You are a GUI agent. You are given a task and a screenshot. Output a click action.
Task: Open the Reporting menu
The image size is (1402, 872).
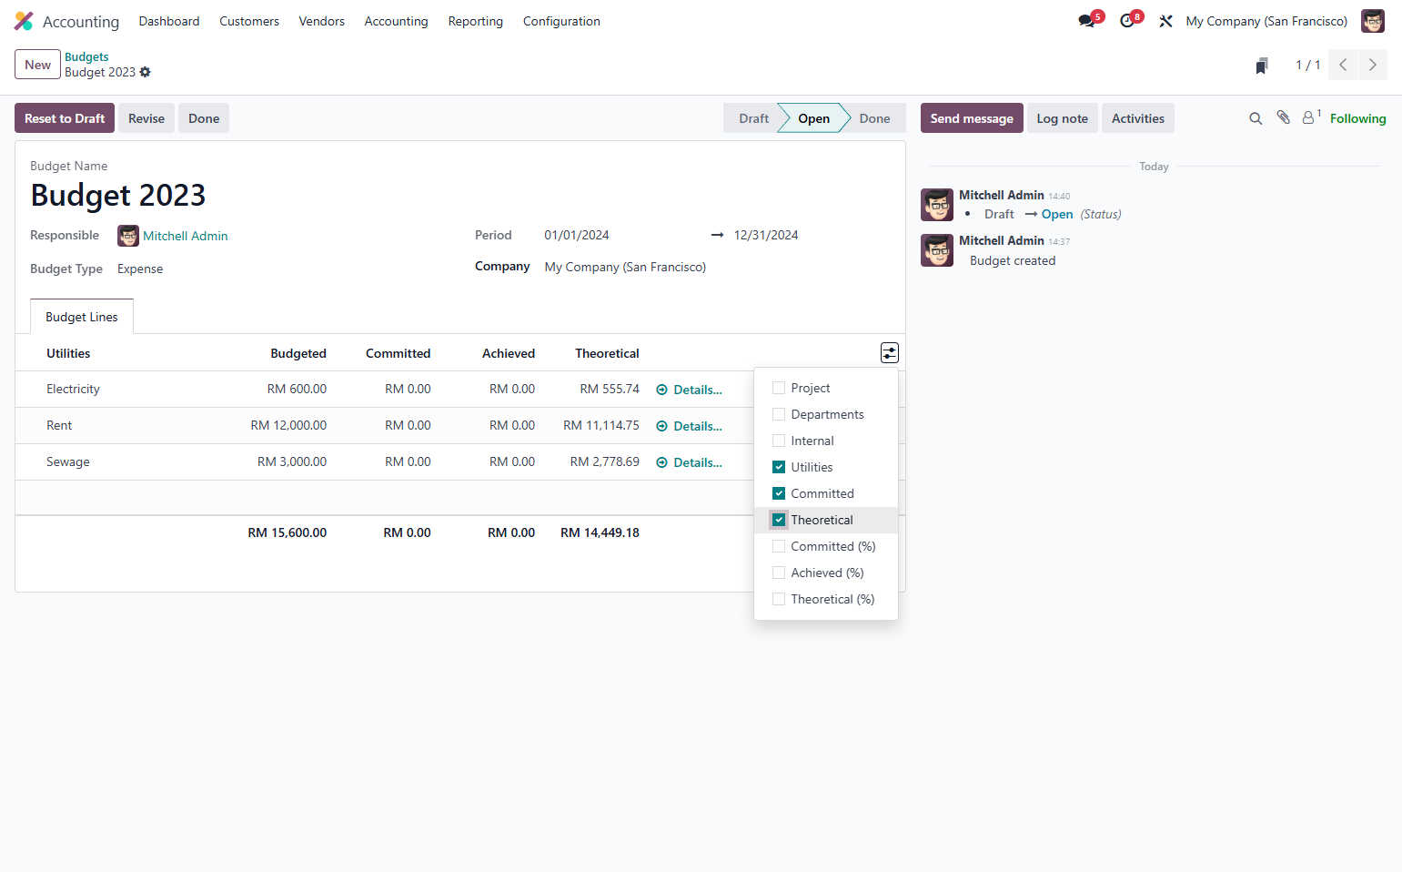click(476, 21)
